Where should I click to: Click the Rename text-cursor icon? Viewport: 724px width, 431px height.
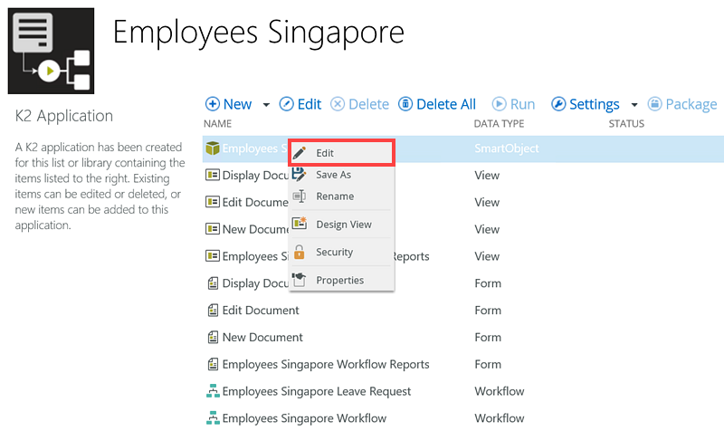[x=300, y=196]
